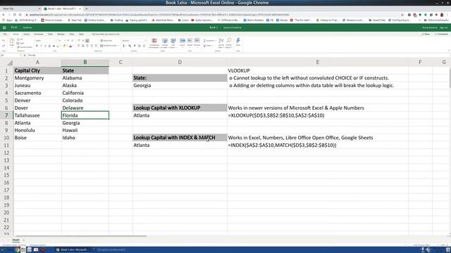Click the Redo arrow in ribbon
This screenshot has height=253, width=451.
pos(4,46)
